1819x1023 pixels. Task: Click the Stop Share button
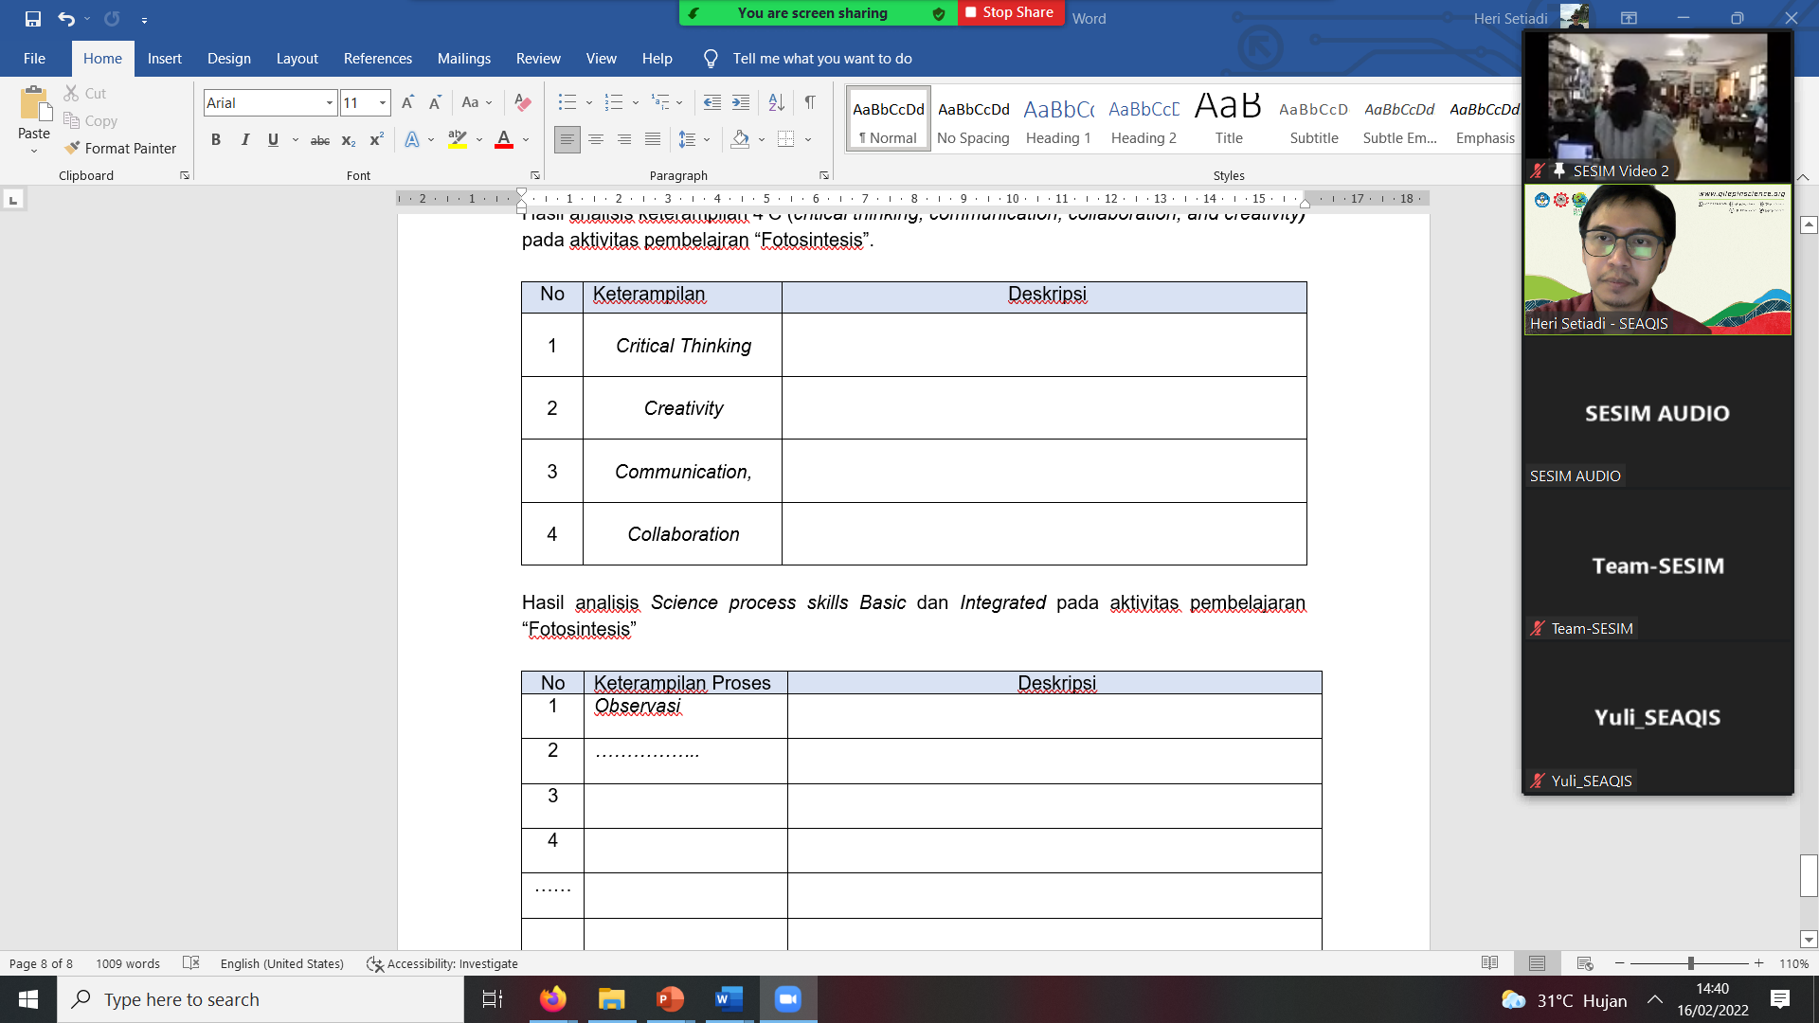[x=1010, y=12]
